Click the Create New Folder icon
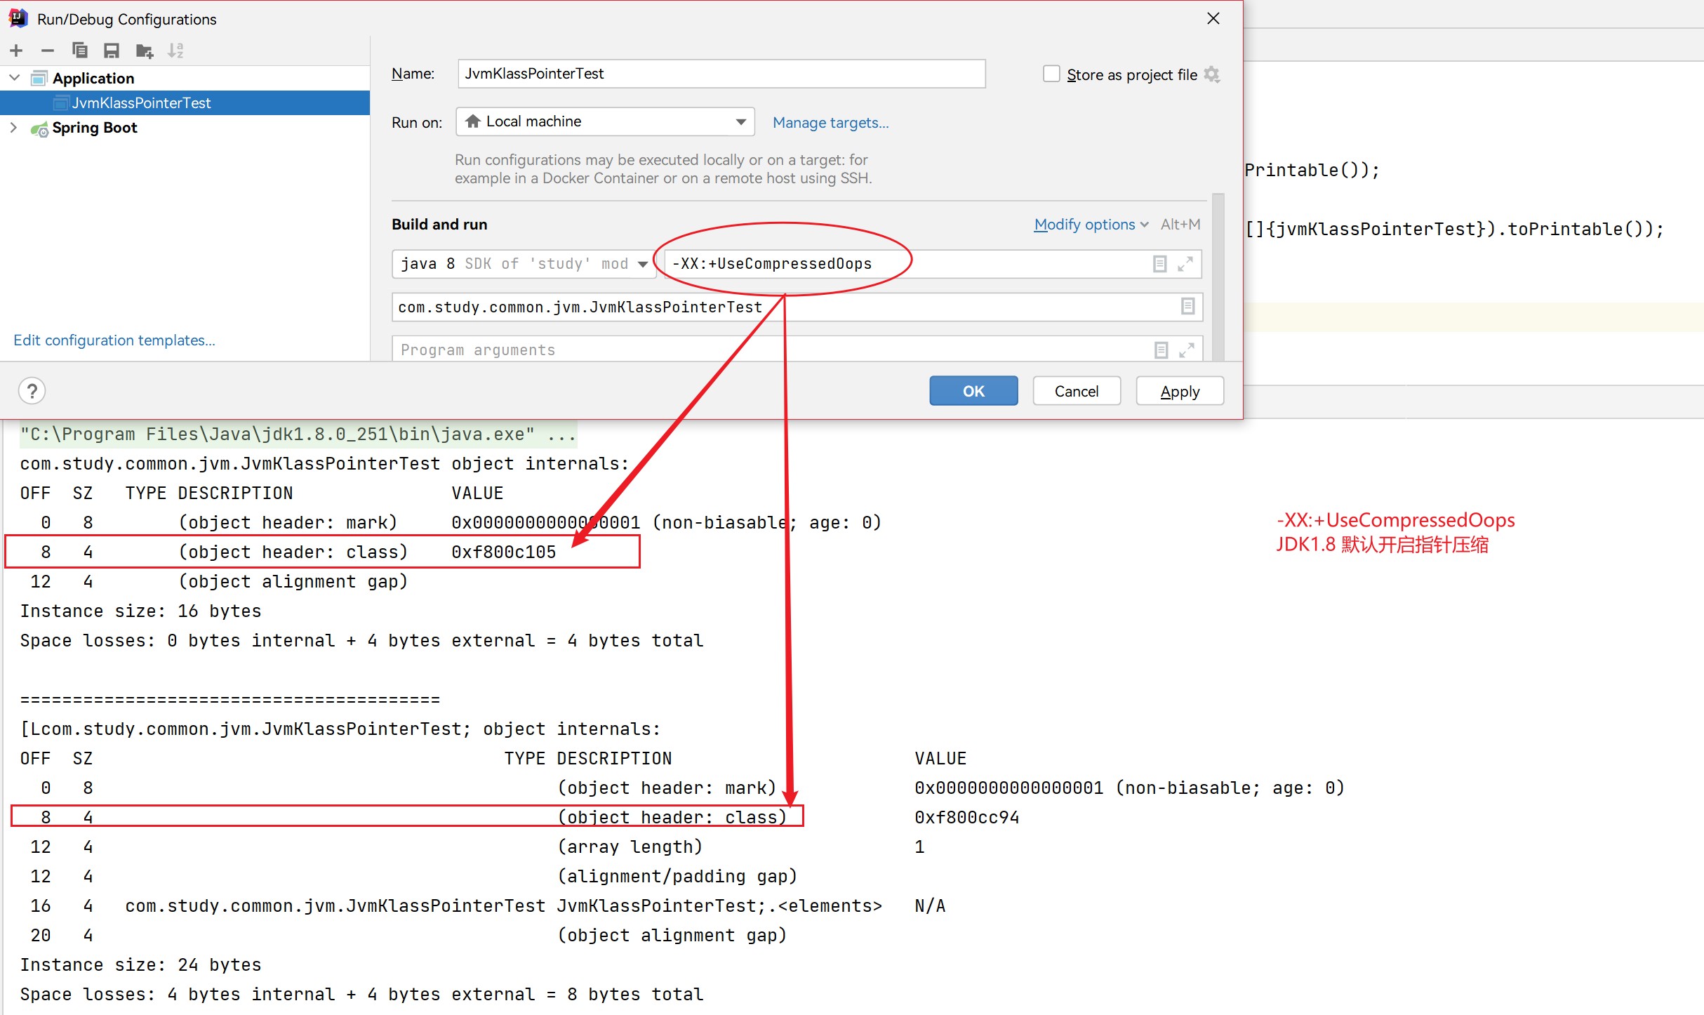The width and height of the screenshot is (1704, 1015). (144, 51)
